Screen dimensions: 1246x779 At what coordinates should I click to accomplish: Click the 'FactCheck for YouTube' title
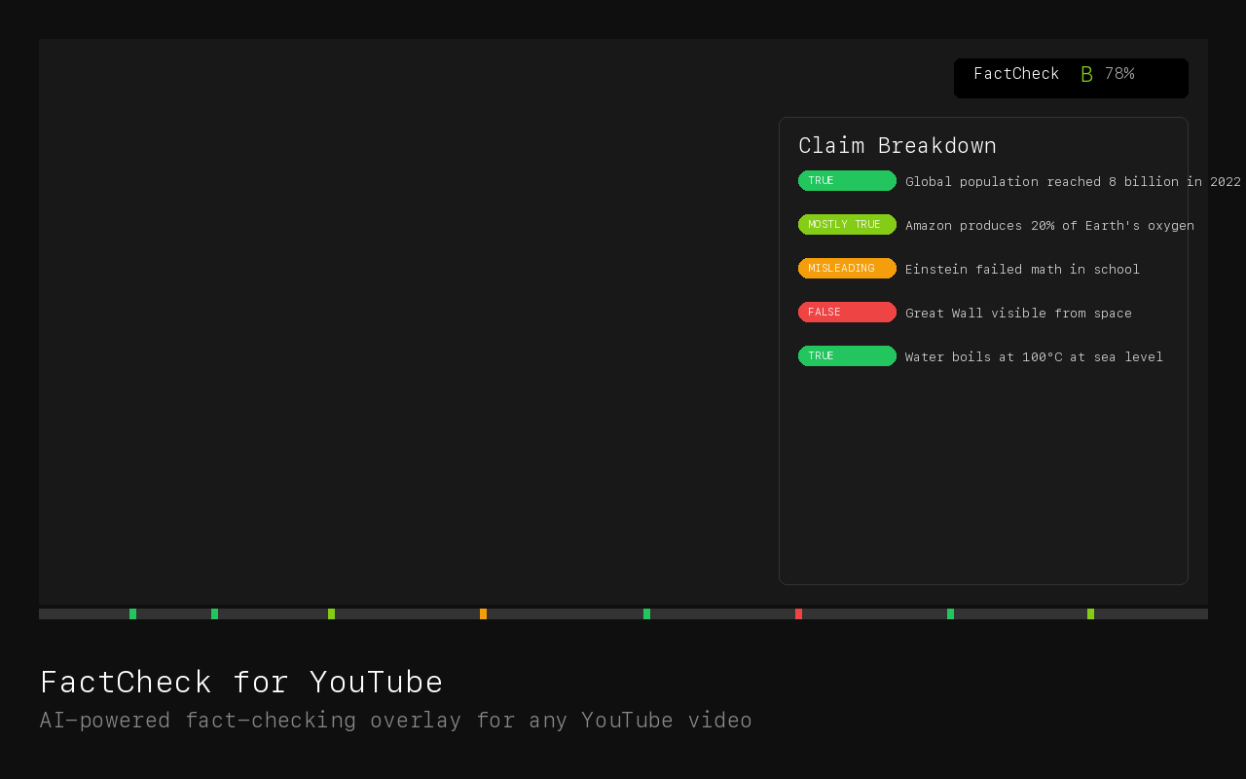pyautogui.click(x=241, y=682)
